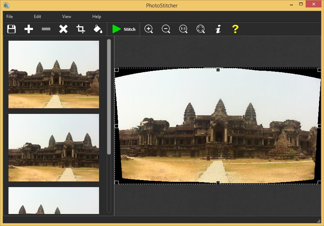The width and height of the screenshot is (324, 226).
Task: Select the Crop tool
Action: 81,29
